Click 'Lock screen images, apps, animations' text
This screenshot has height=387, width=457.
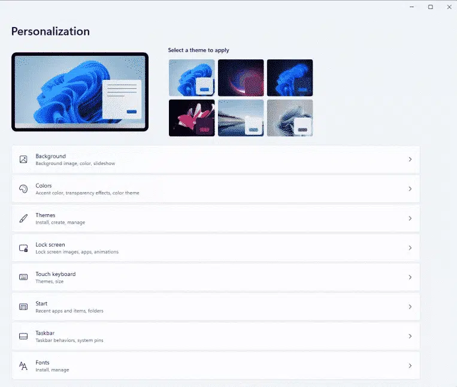tap(77, 252)
